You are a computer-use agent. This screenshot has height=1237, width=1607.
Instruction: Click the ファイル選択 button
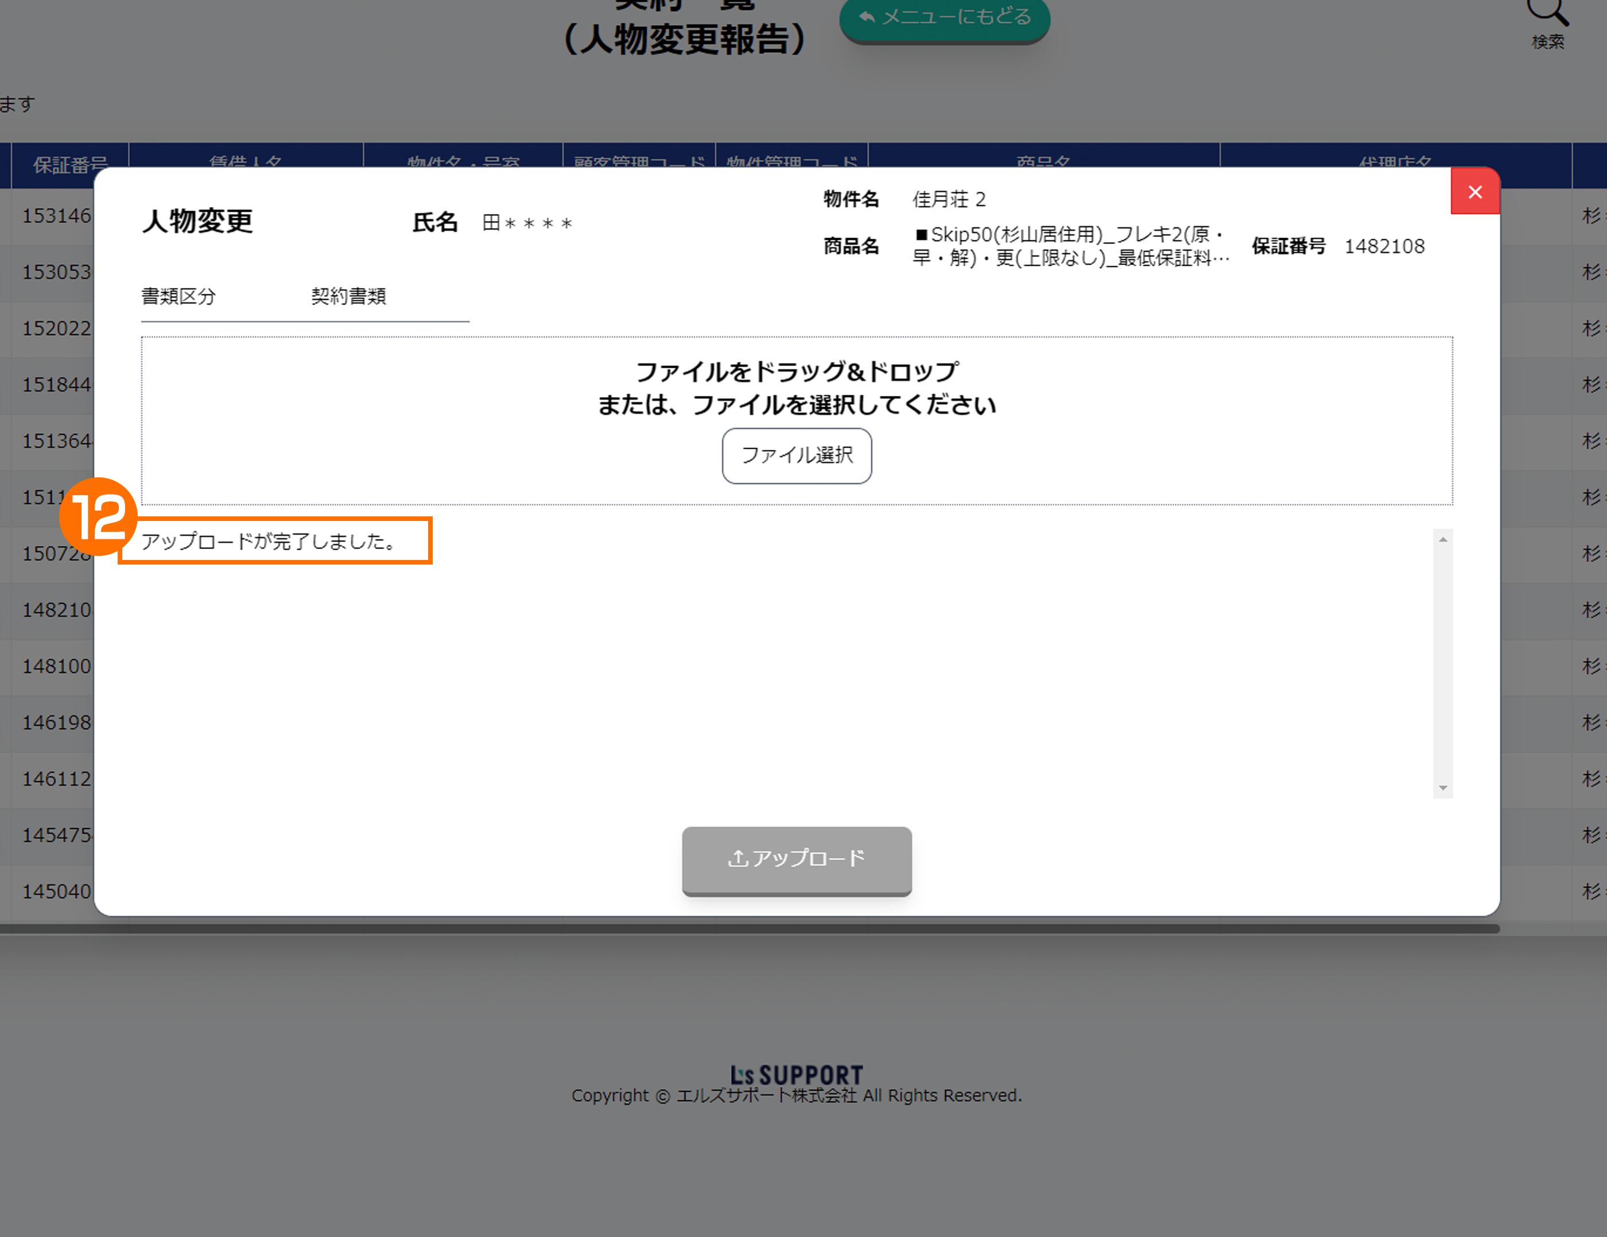point(796,456)
